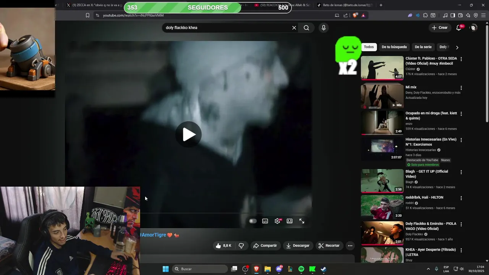Open Brave VPN shield icon

point(476,15)
